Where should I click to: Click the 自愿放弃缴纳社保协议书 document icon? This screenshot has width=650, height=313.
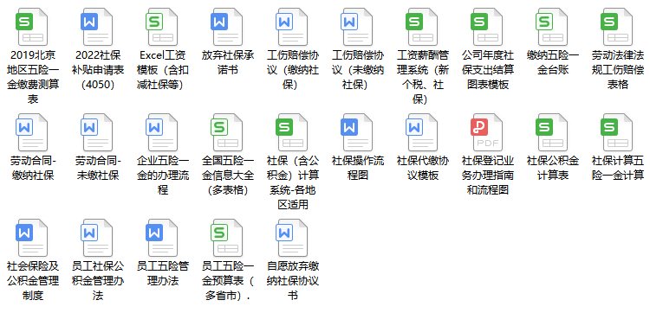click(x=293, y=238)
